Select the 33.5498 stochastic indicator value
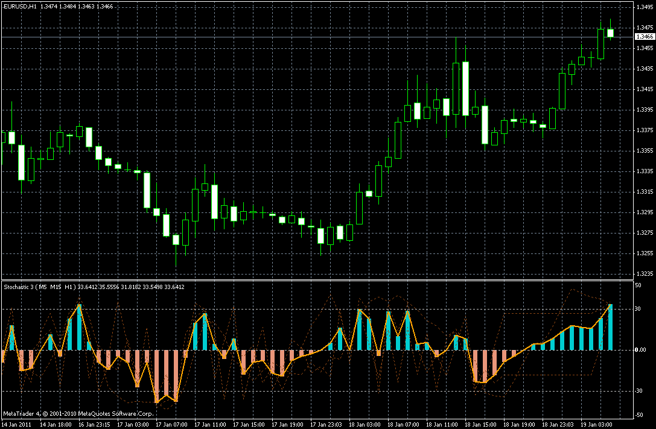This screenshot has height=429, width=656. pyautogui.click(x=152, y=287)
